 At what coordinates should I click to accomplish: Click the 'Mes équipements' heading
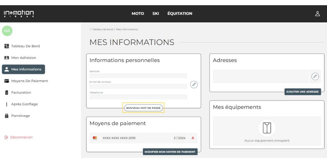pos(237,107)
